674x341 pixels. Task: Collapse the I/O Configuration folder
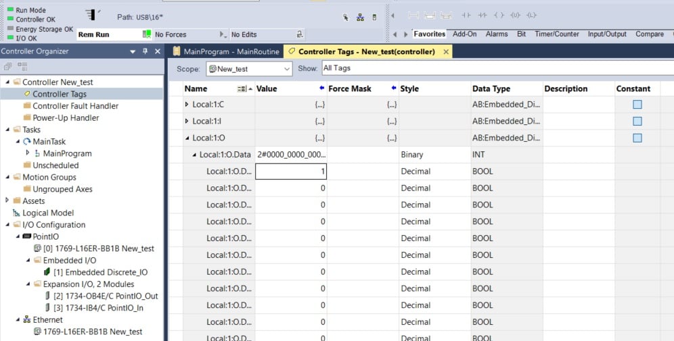click(x=7, y=225)
